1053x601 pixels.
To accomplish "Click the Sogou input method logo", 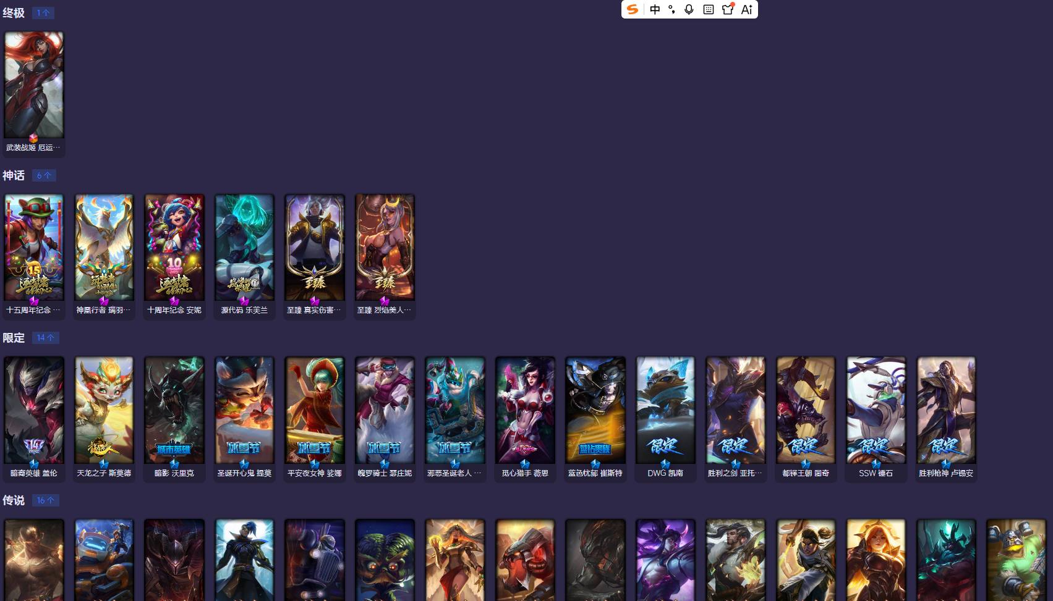I will click(632, 9).
